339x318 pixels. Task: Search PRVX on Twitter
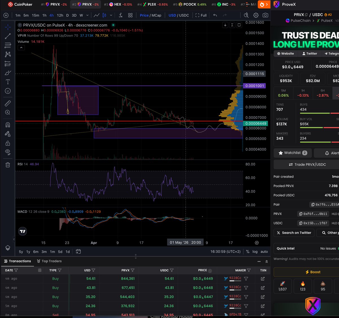294,233
